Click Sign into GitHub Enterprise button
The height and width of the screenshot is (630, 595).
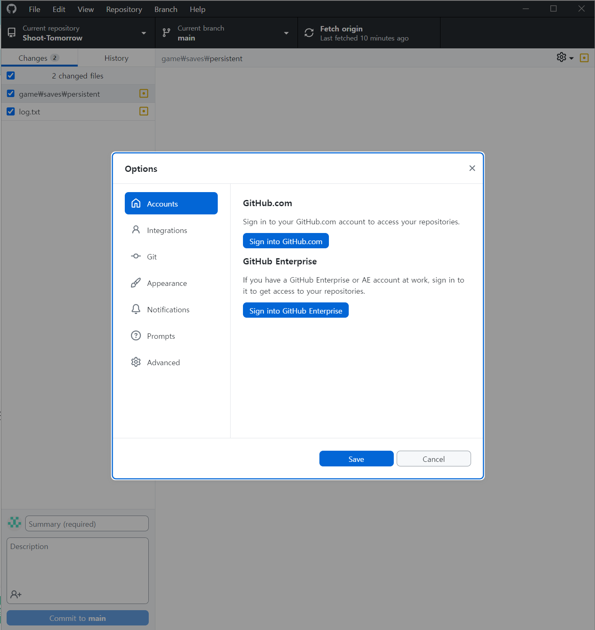pyautogui.click(x=296, y=310)
